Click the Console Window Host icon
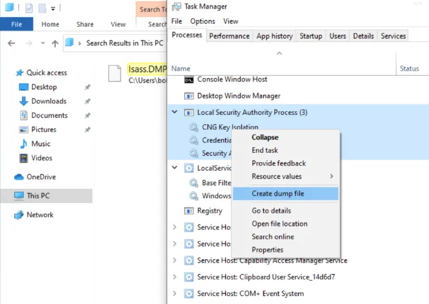 pos(188,80)
